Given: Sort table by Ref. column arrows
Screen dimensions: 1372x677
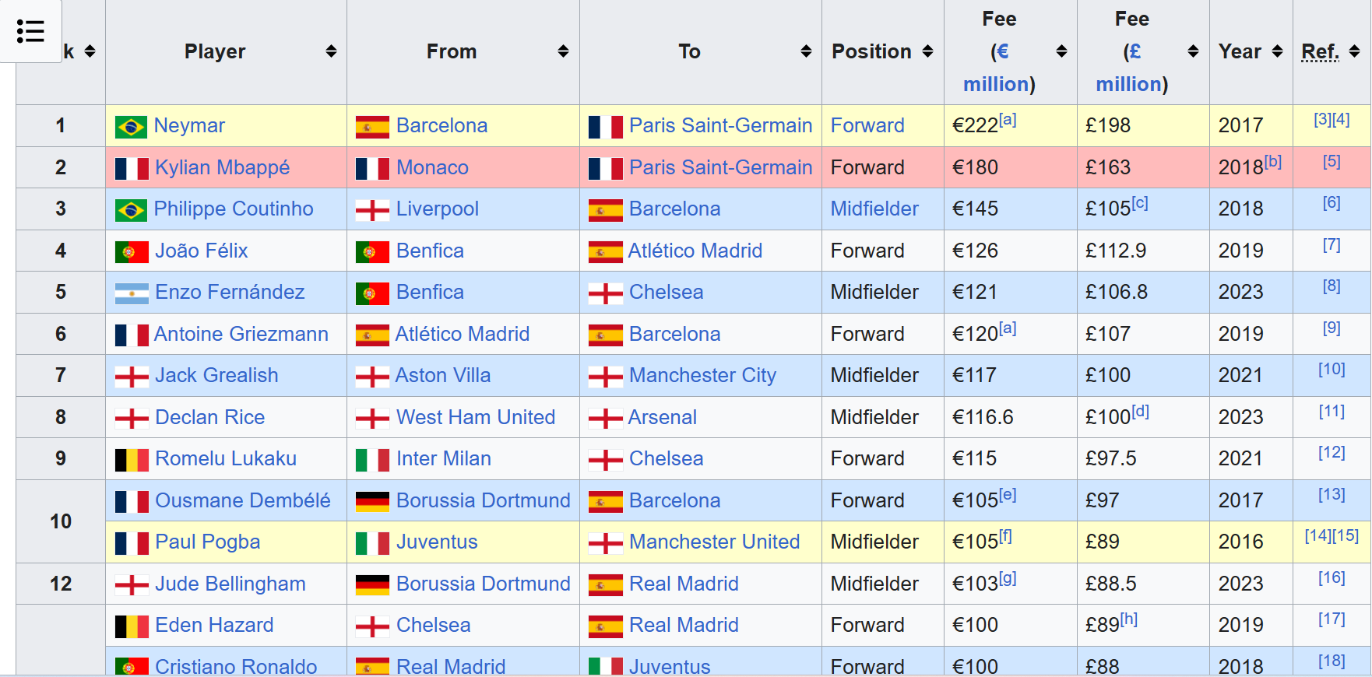Looking at the screenshot, I should pos(1354,51).
